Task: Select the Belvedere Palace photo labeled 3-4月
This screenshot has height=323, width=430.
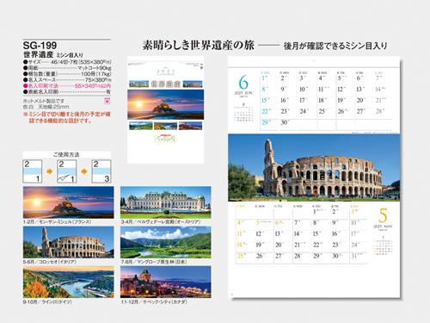Action: point(166,202)
